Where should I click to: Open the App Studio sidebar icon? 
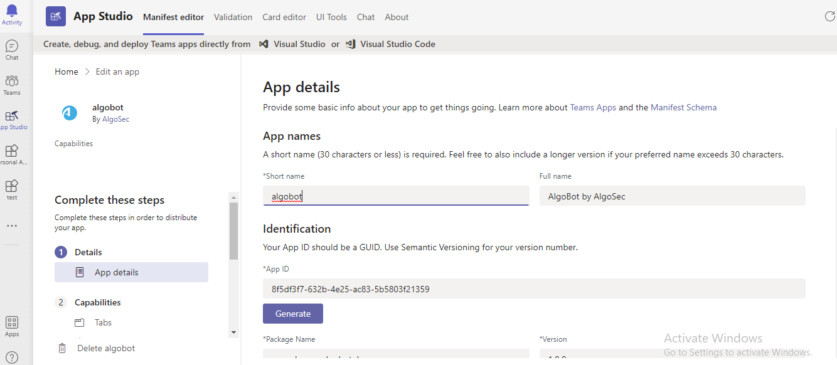(12, 116)
